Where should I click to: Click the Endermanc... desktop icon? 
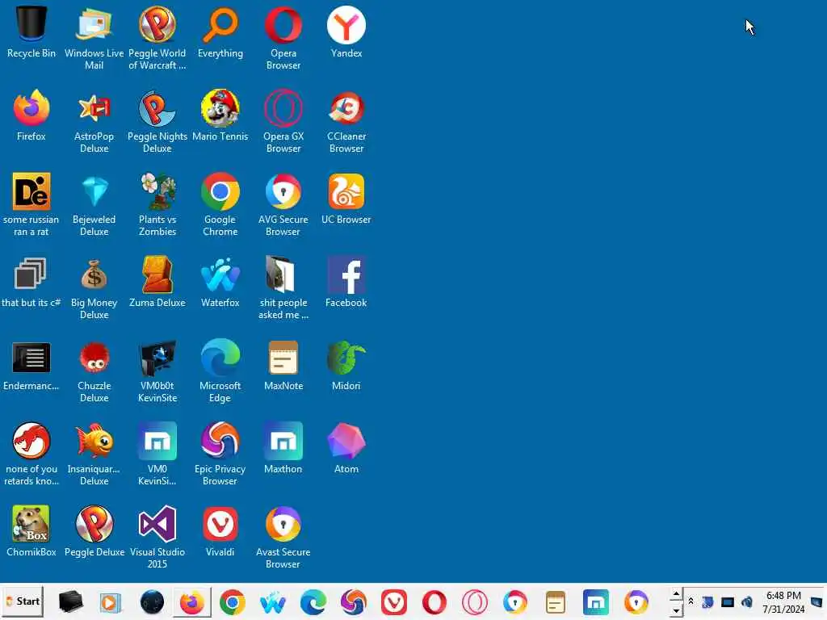(x=31, y=366)
